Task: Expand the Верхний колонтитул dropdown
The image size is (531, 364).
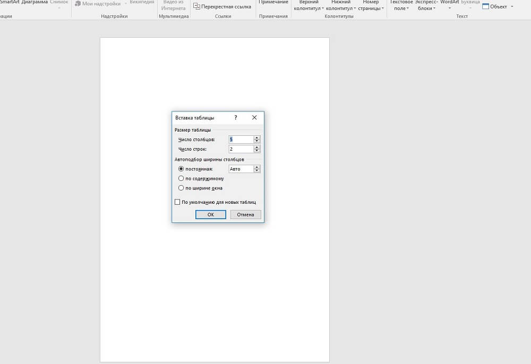Action: coord(309,5)
